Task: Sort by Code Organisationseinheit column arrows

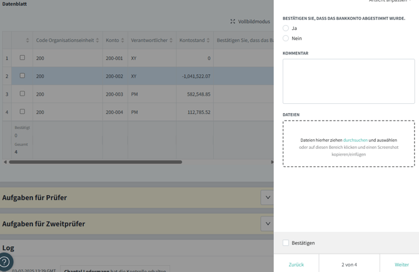Action: (x=98, y=41)
